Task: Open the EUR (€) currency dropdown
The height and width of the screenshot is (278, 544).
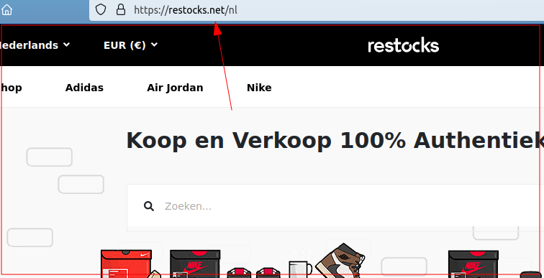Action: 131,45
